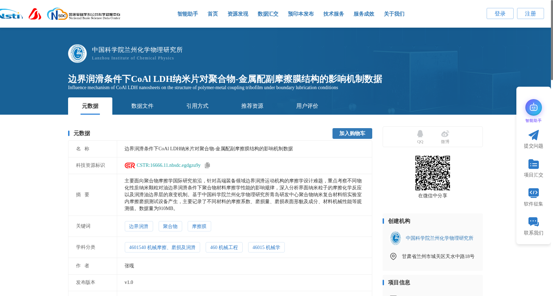The image size is (553, 296).
Task: Click version value v1.0
Action: [129, 283]
